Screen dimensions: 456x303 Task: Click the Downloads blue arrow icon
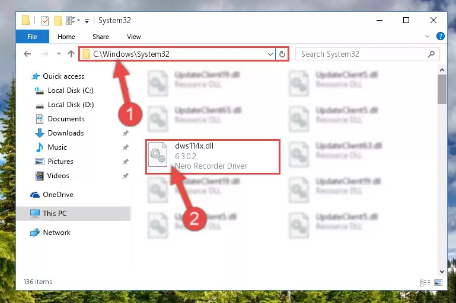[x=40, y=133]
